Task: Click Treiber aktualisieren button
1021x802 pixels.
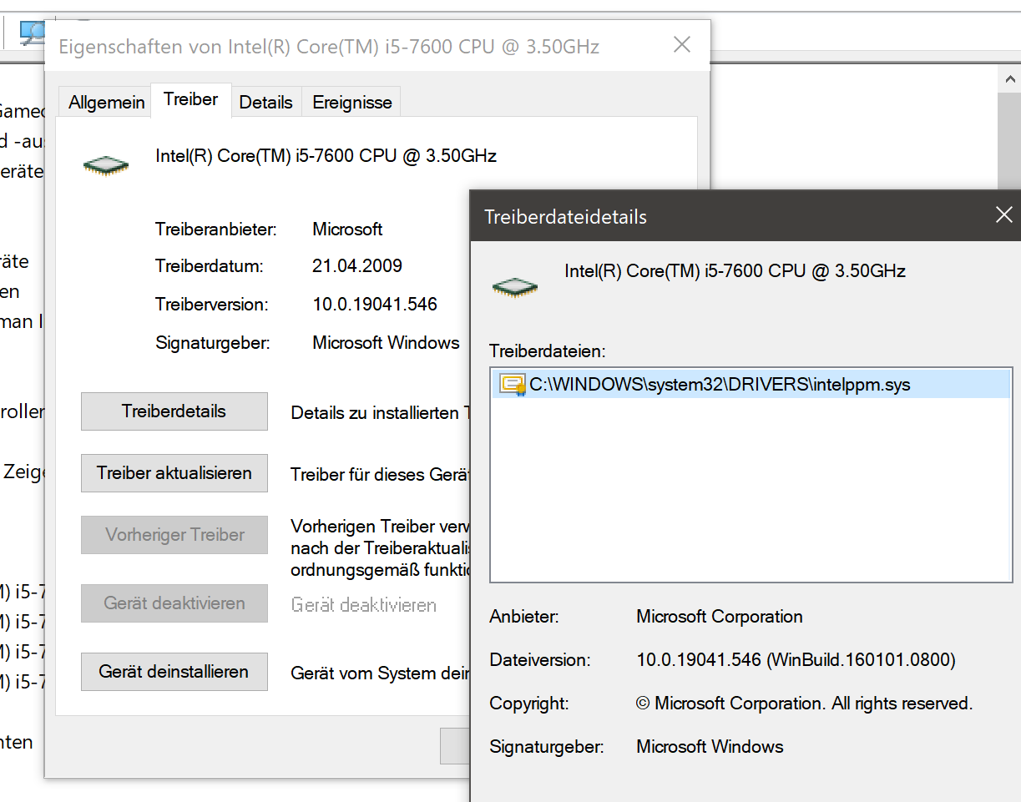Action: (x=174, y=473)
